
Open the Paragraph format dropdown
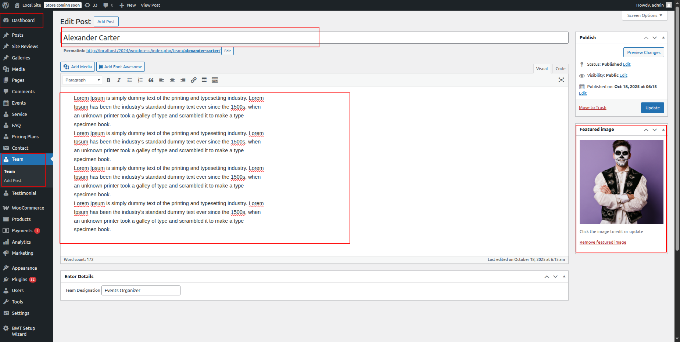[x=82, y=80]
